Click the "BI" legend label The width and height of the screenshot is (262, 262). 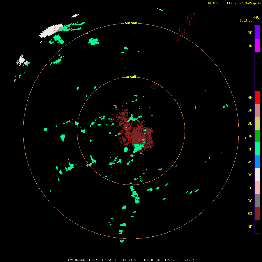click(x=250, y=214)
